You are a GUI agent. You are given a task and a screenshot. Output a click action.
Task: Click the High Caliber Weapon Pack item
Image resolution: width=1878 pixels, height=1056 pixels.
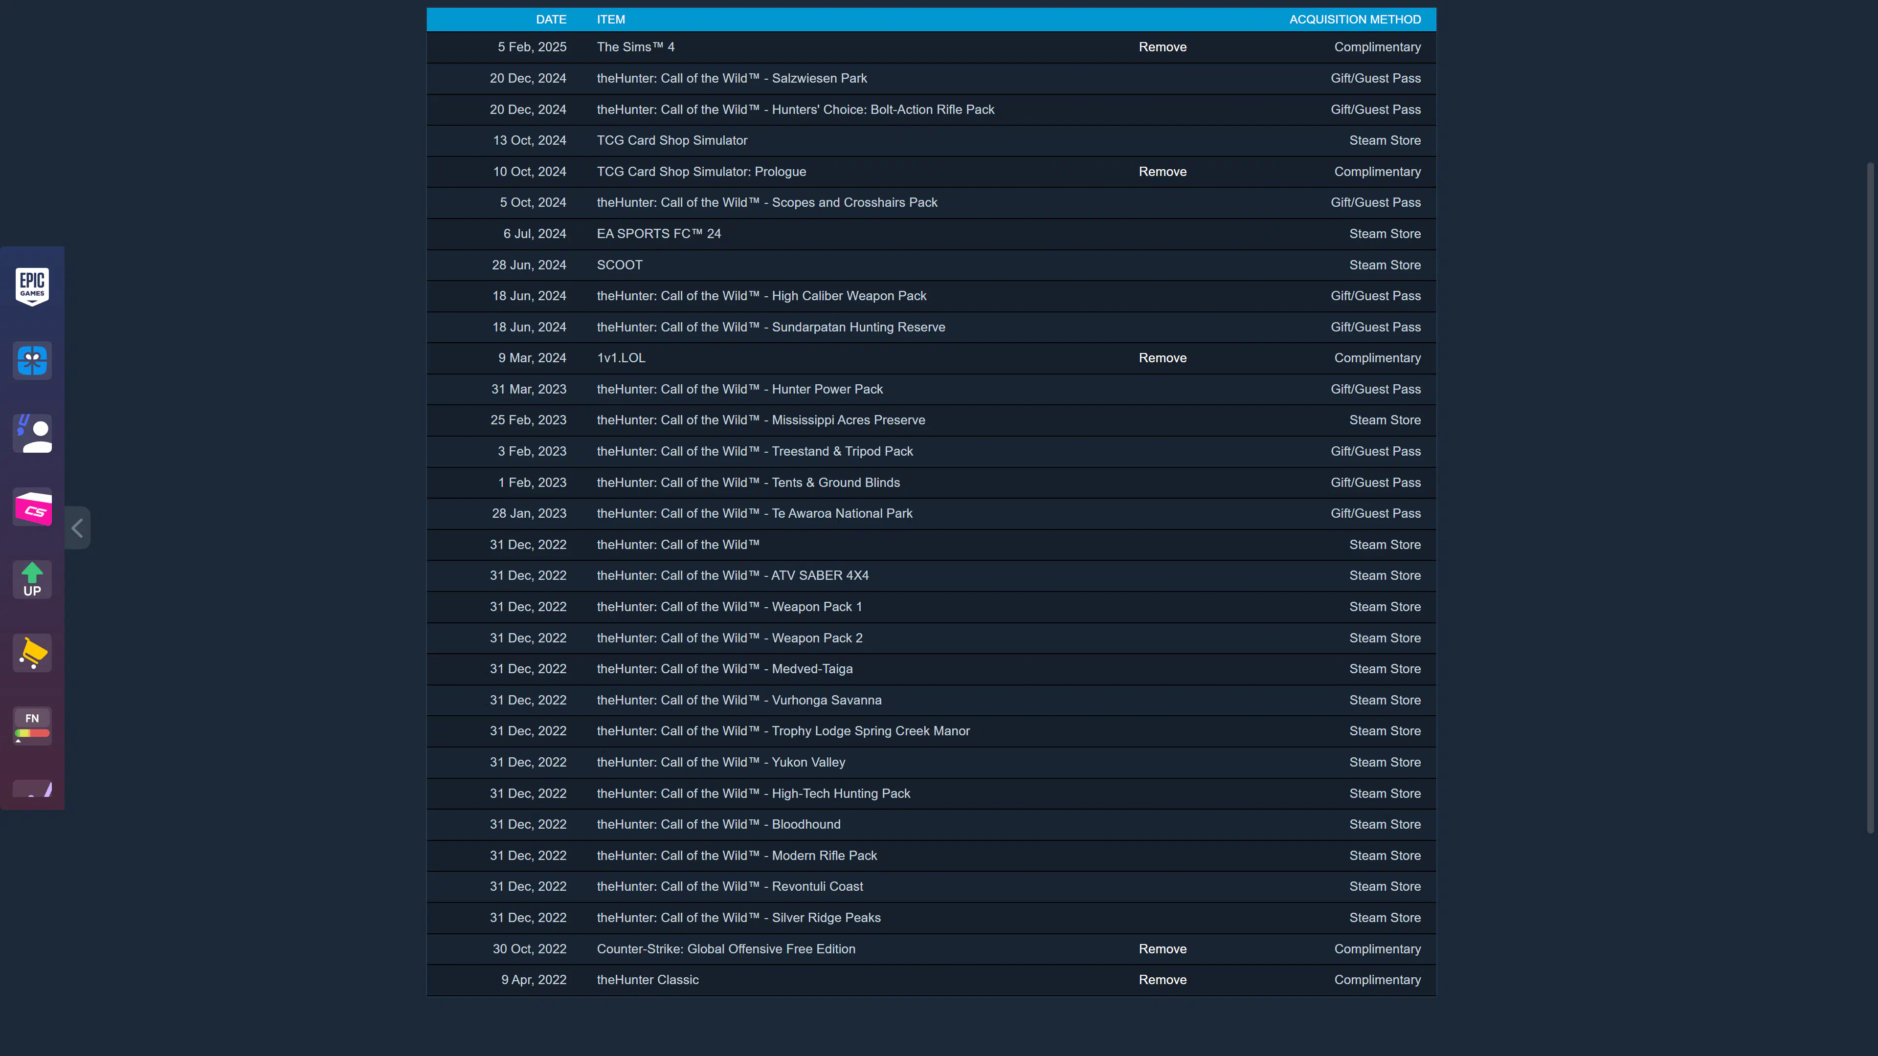pos(762,296)
